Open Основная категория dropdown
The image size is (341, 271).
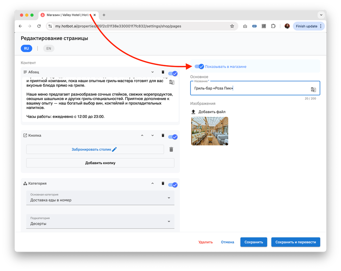(x=100, y=198)
